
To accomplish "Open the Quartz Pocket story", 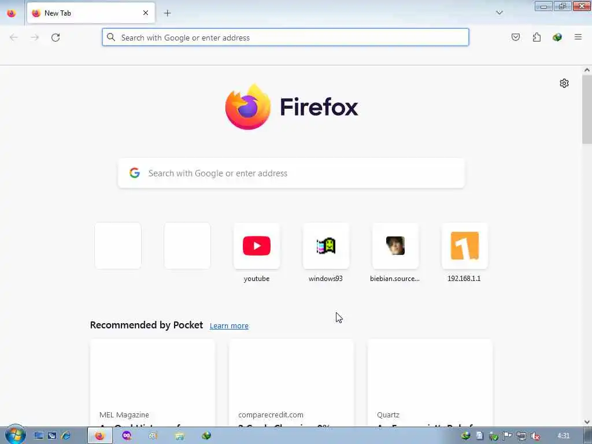I will [430, 383].
